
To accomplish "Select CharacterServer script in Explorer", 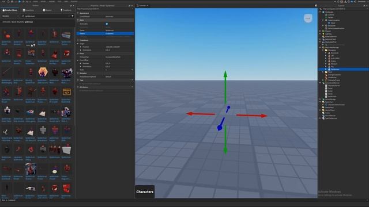I will (x=334, y=86).
